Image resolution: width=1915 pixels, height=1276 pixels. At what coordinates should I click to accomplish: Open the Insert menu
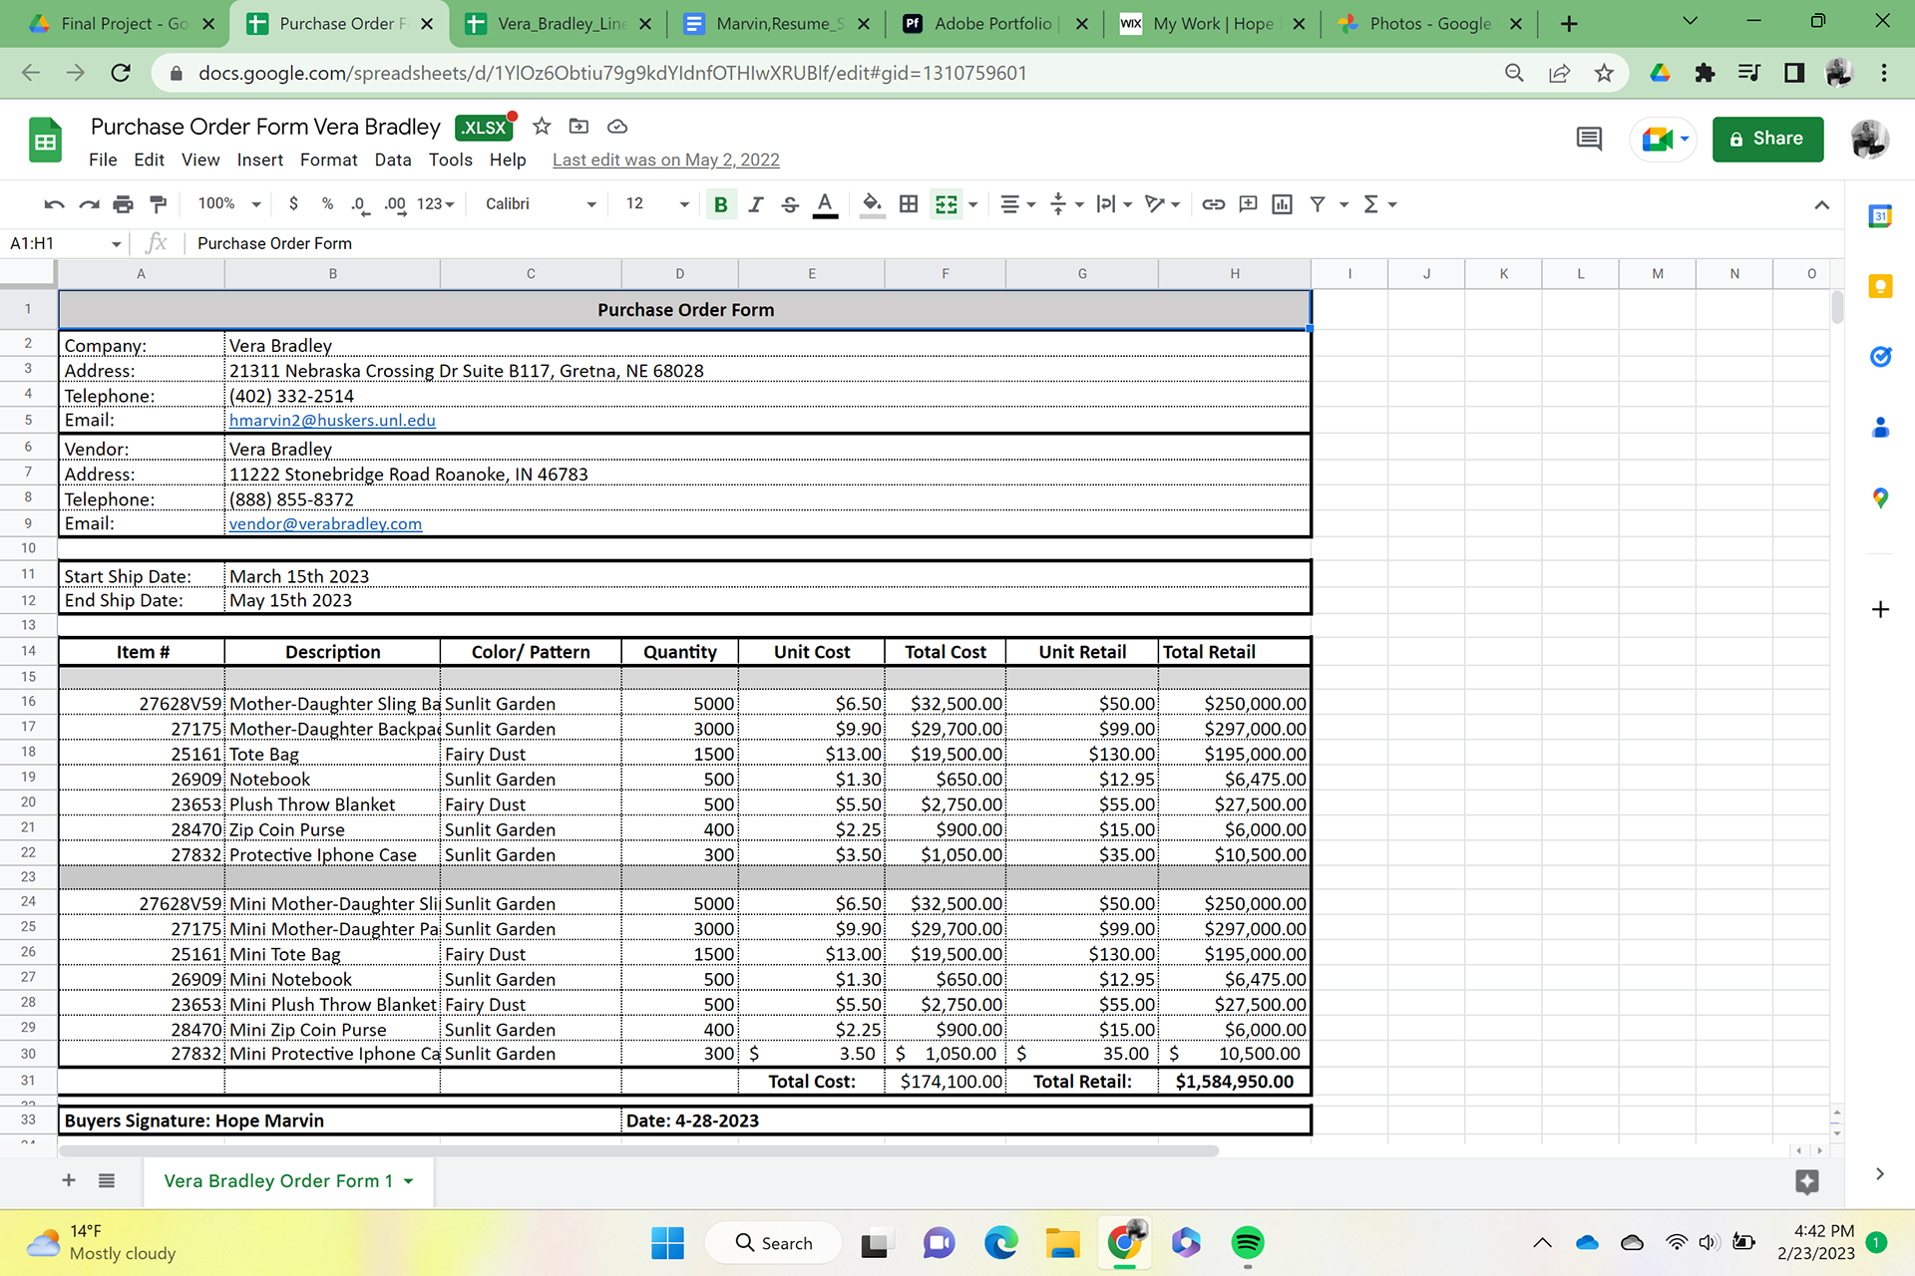[x=259, y=159]
